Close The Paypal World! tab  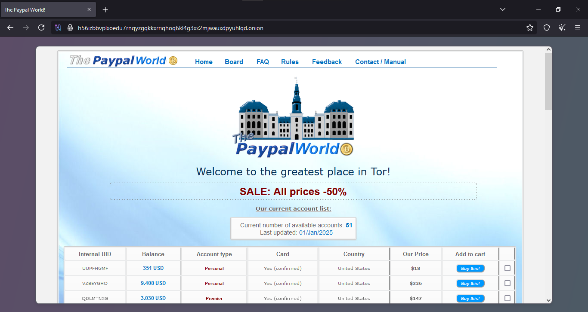(x=89, y=9)
